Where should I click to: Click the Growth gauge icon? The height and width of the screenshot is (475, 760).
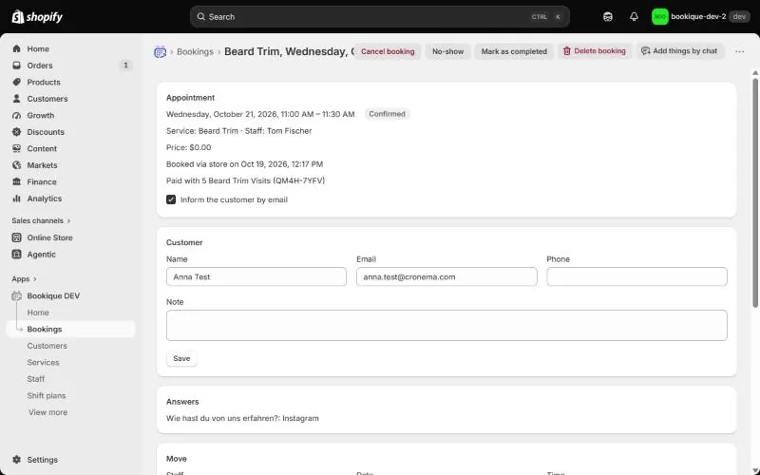click(16, 115)
